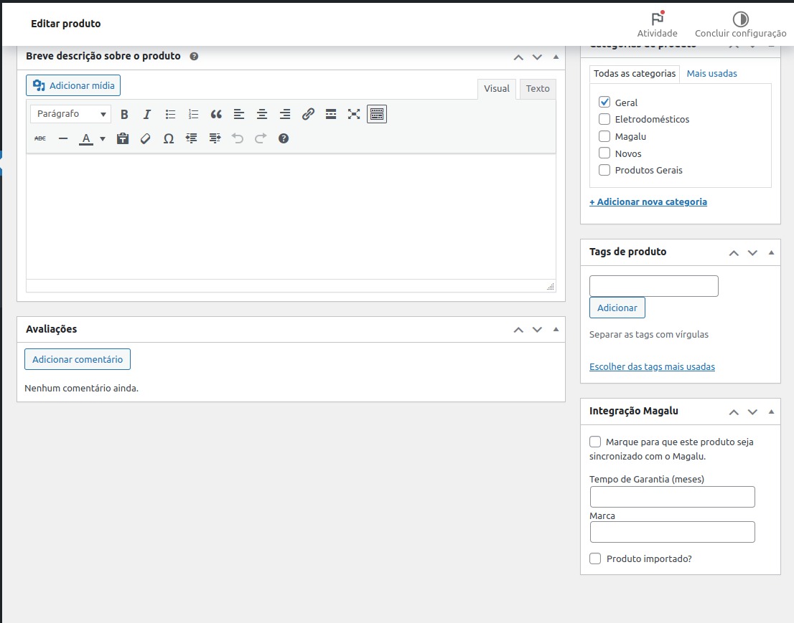The width and height of the screenshot is (794, 623).
Task: Click Adicionar mídia button
Action: [73, 85]
